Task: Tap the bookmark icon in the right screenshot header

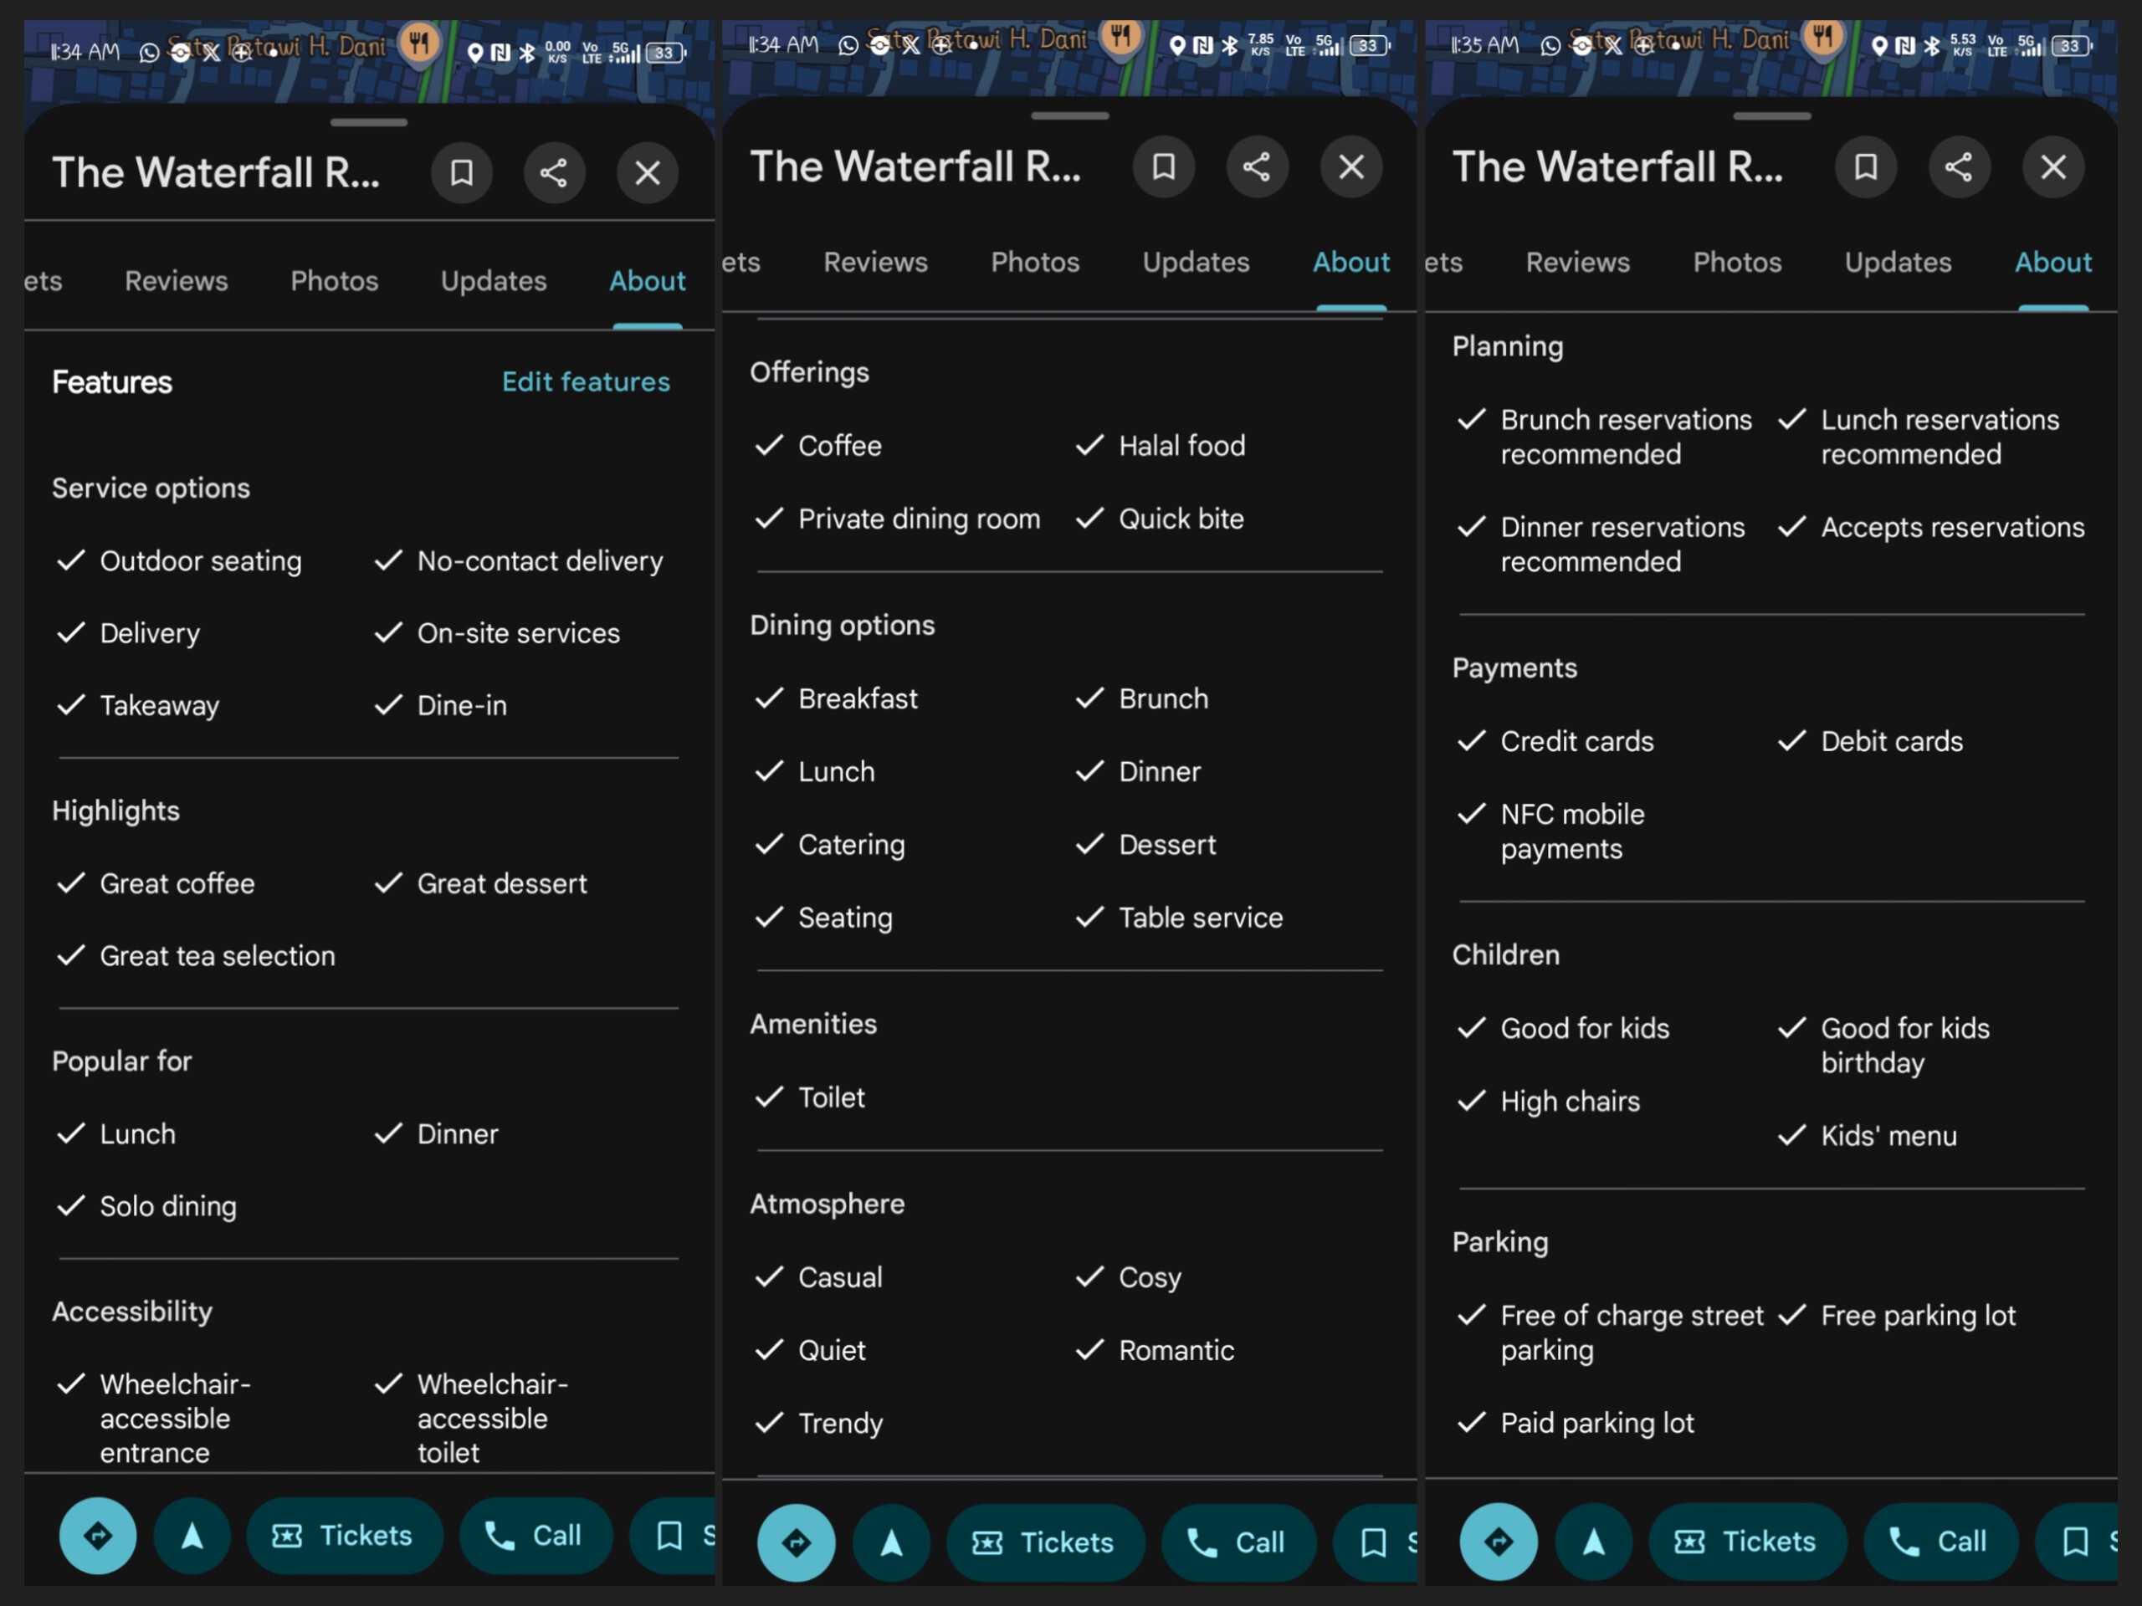Action: click(1865, 167)
